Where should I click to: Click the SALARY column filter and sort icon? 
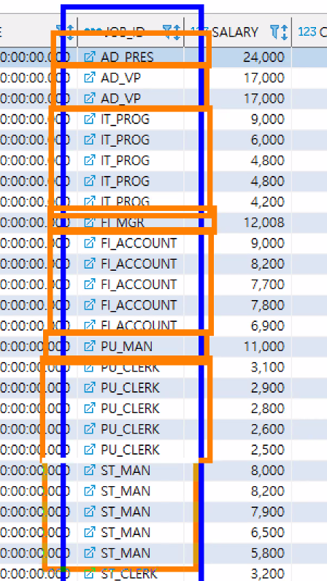click(x=279, y=32)
